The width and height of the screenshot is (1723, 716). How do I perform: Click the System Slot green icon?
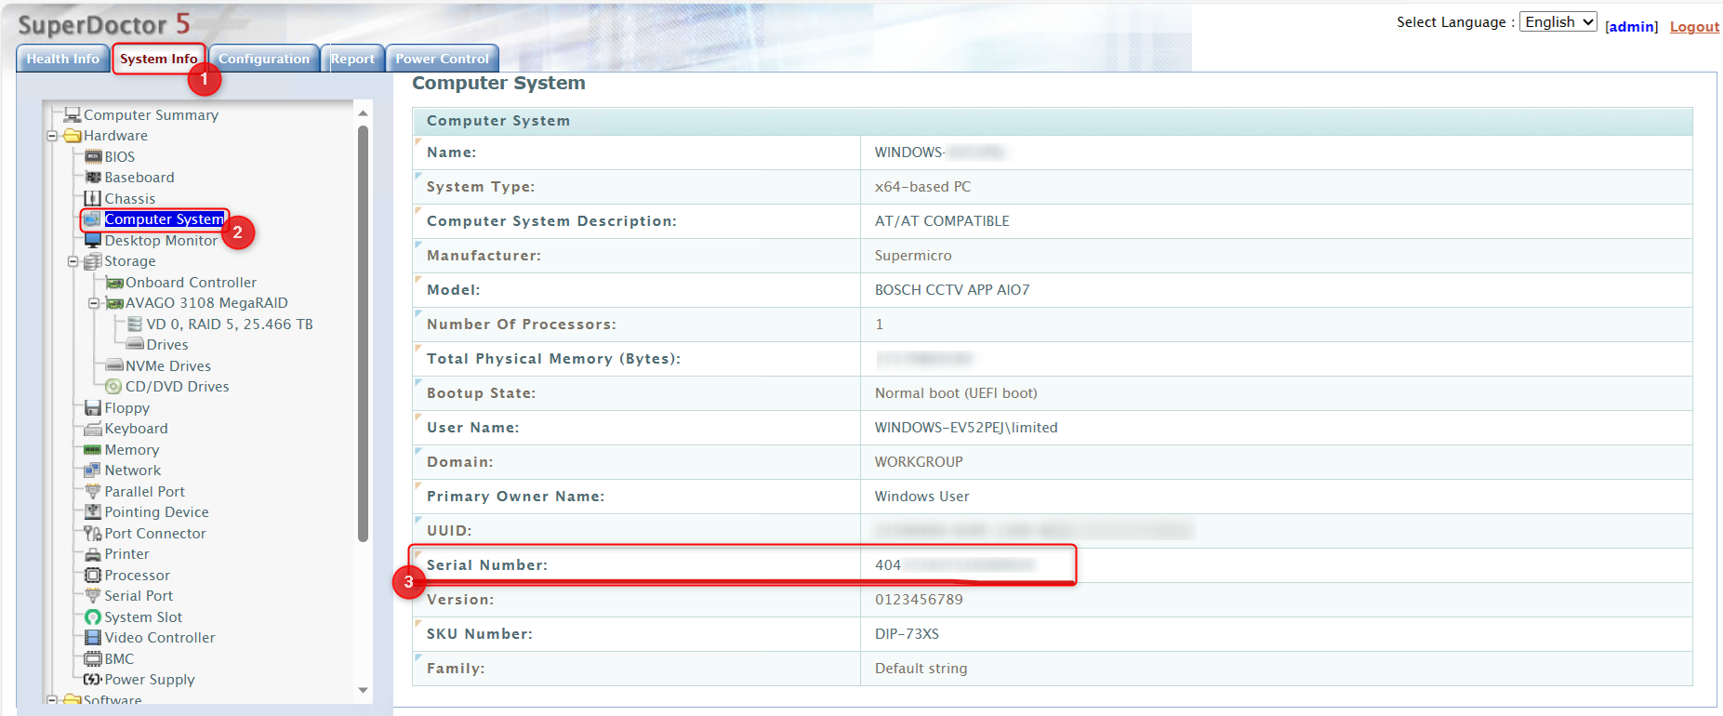[x=93, y=617]
